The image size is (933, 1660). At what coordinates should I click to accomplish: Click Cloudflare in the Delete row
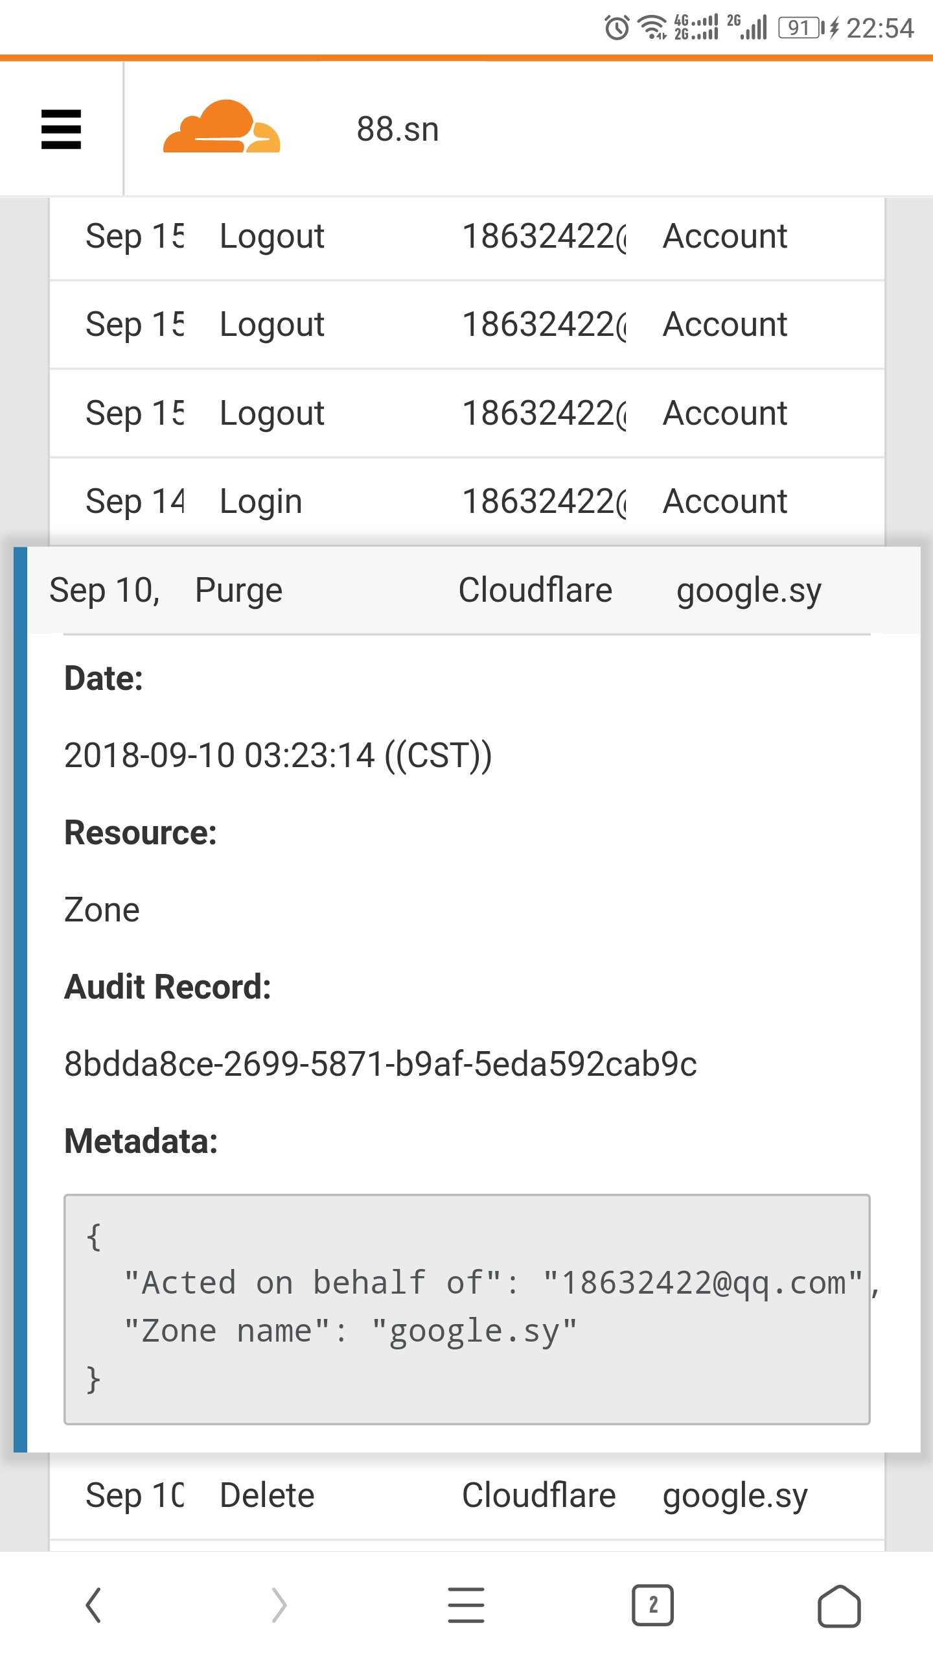pyautogui.click(x=538, y=1495)
